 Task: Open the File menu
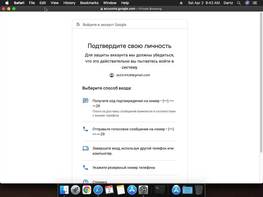click(x=32, y=3)
